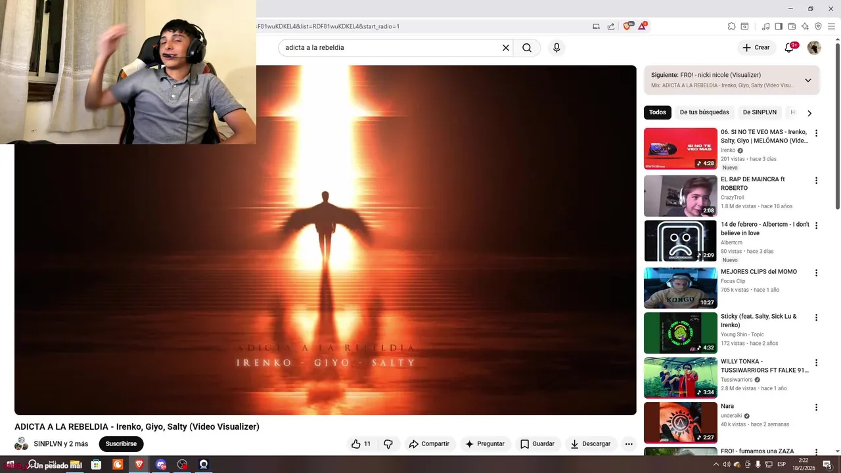The width and height of the screenshot is (841, 473).
Task: Open YouTube notifications bell
Action: point(790,47)
